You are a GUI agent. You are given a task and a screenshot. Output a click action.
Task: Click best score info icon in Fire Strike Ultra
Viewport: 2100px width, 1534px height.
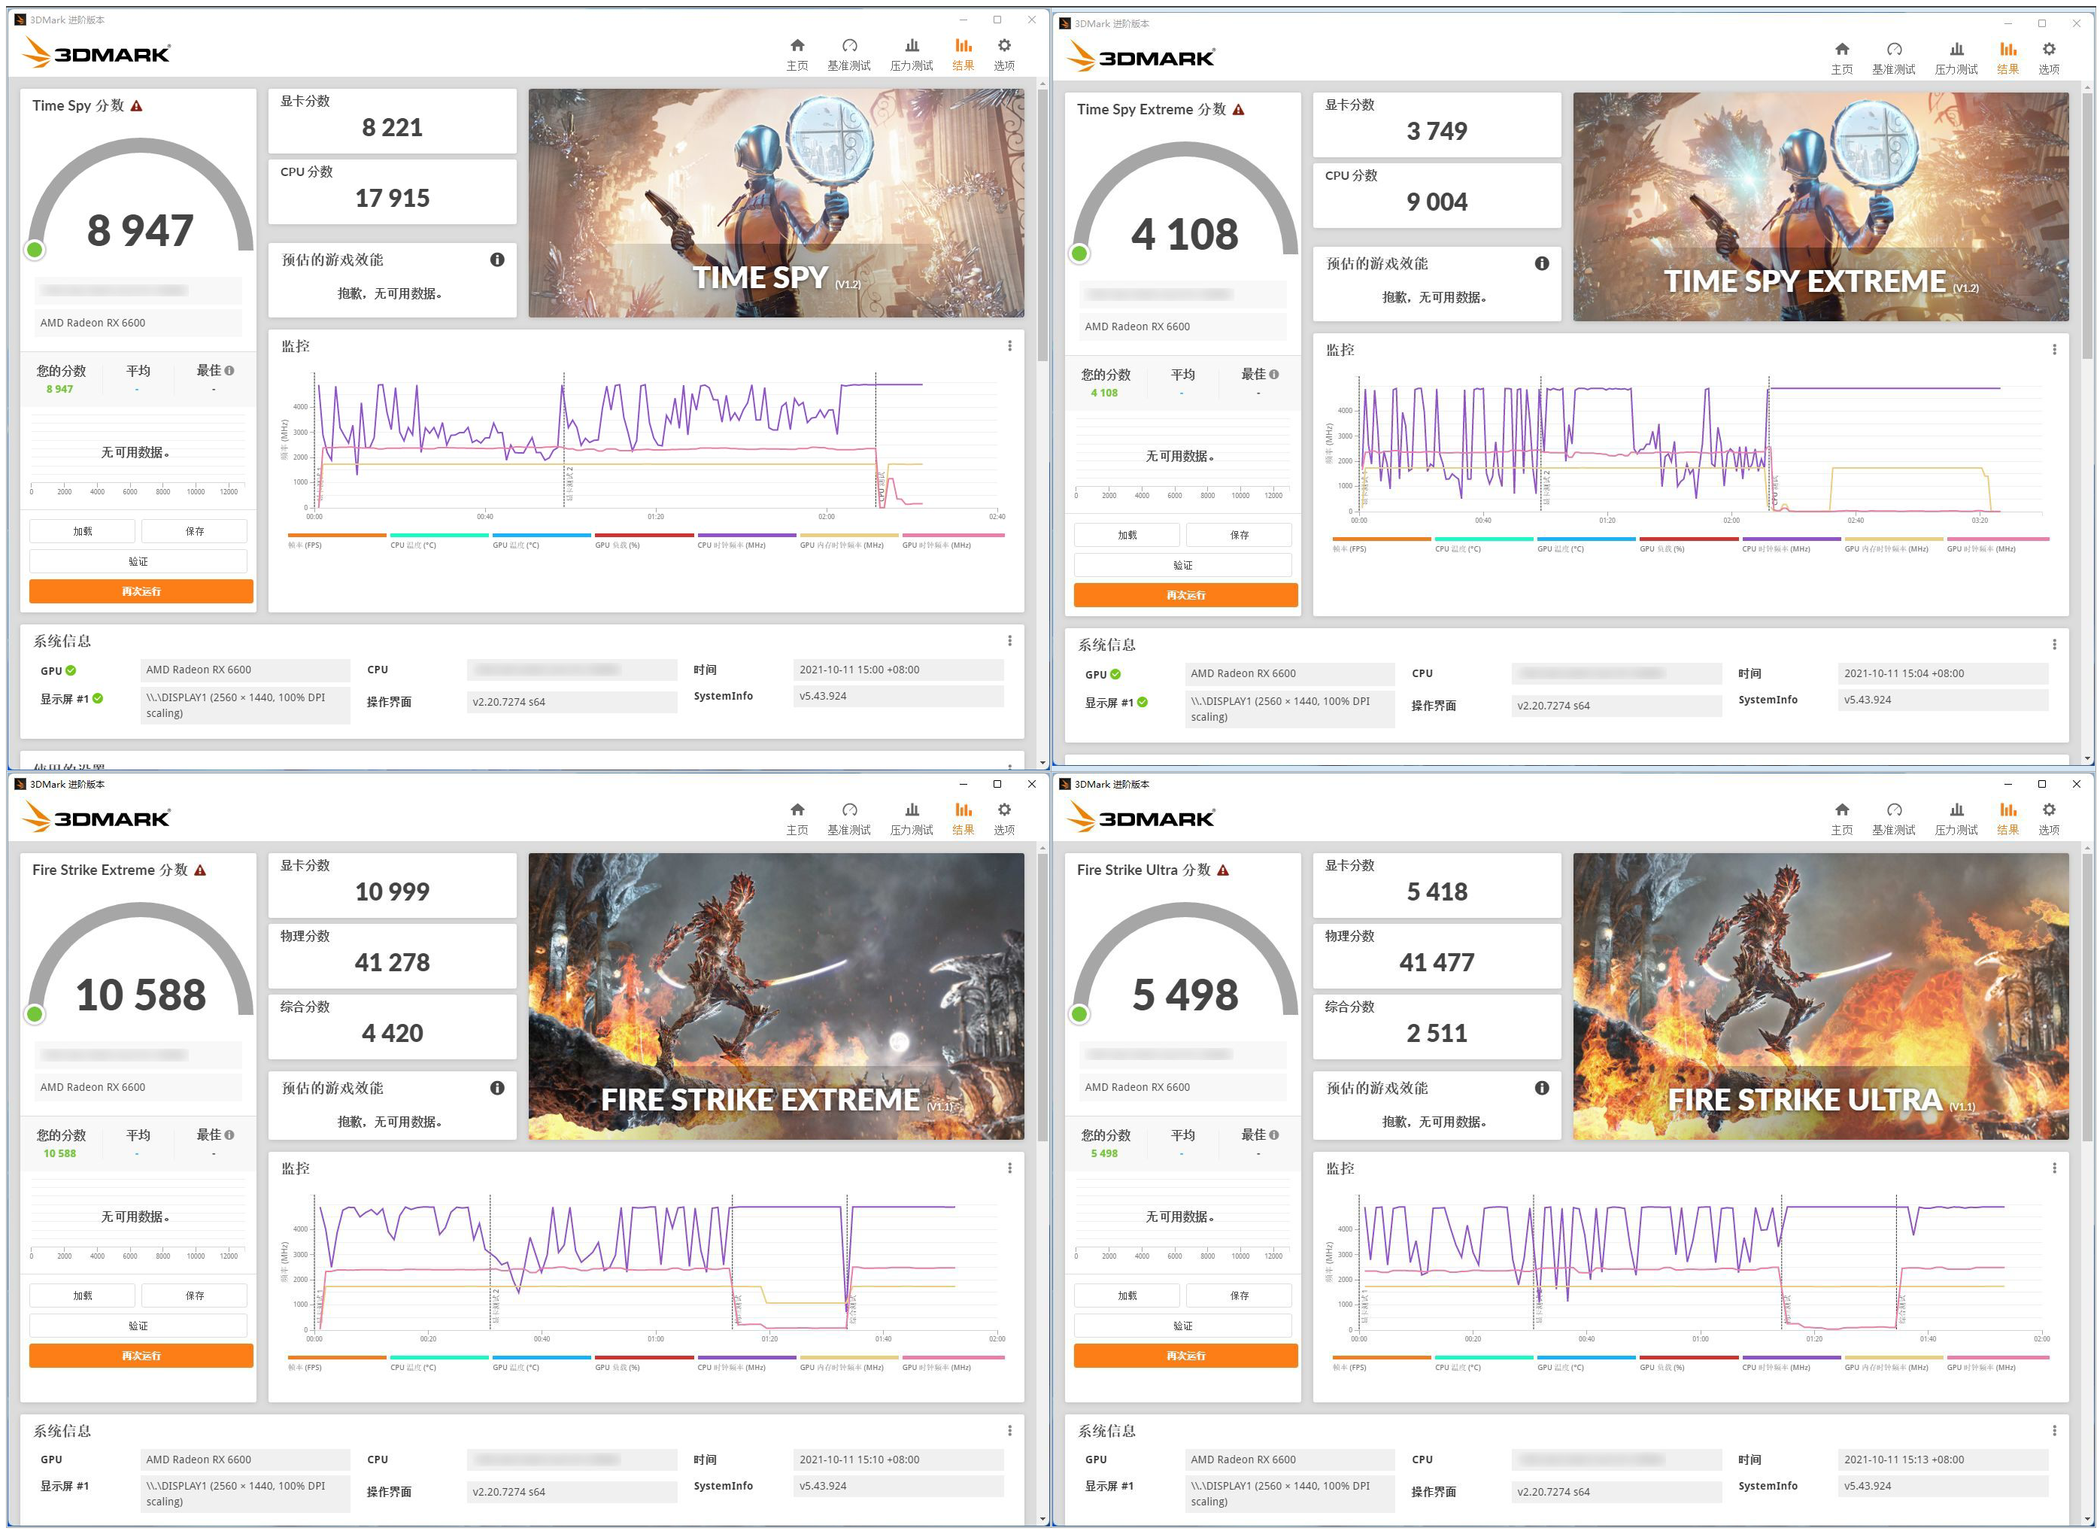pos(1273,1135)
